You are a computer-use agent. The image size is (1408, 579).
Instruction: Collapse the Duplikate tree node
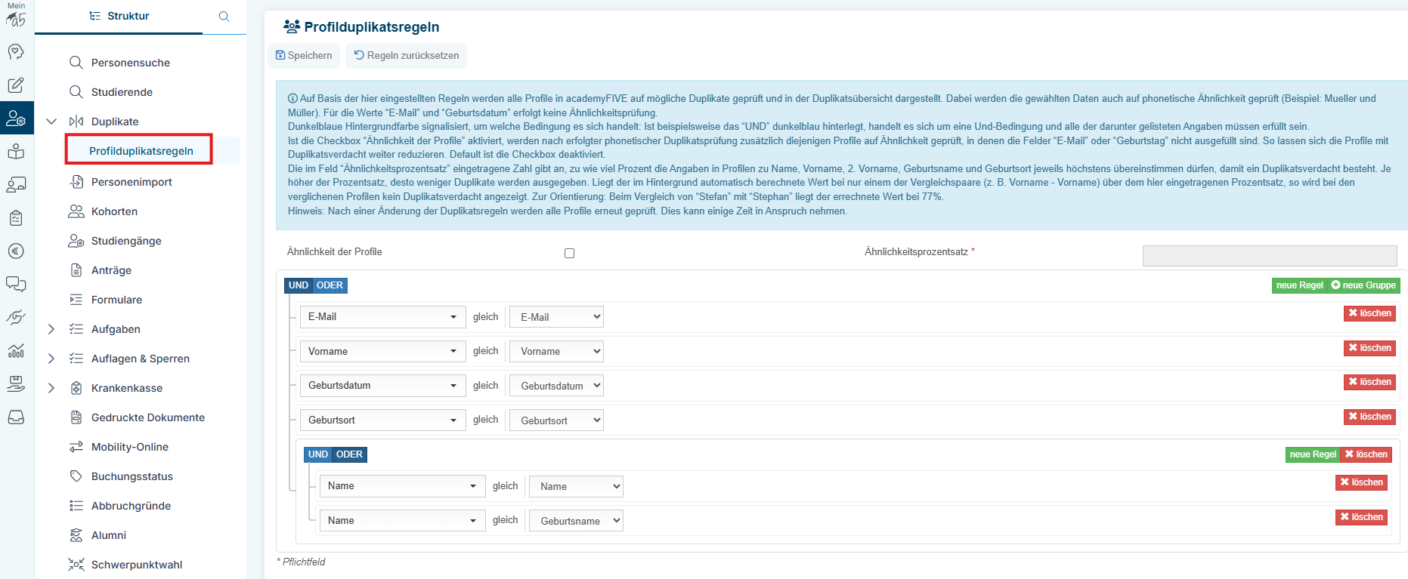(x=51, y=122)
